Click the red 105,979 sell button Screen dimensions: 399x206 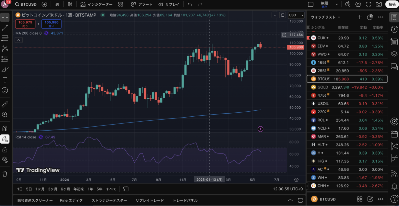(x=25, y=24)
